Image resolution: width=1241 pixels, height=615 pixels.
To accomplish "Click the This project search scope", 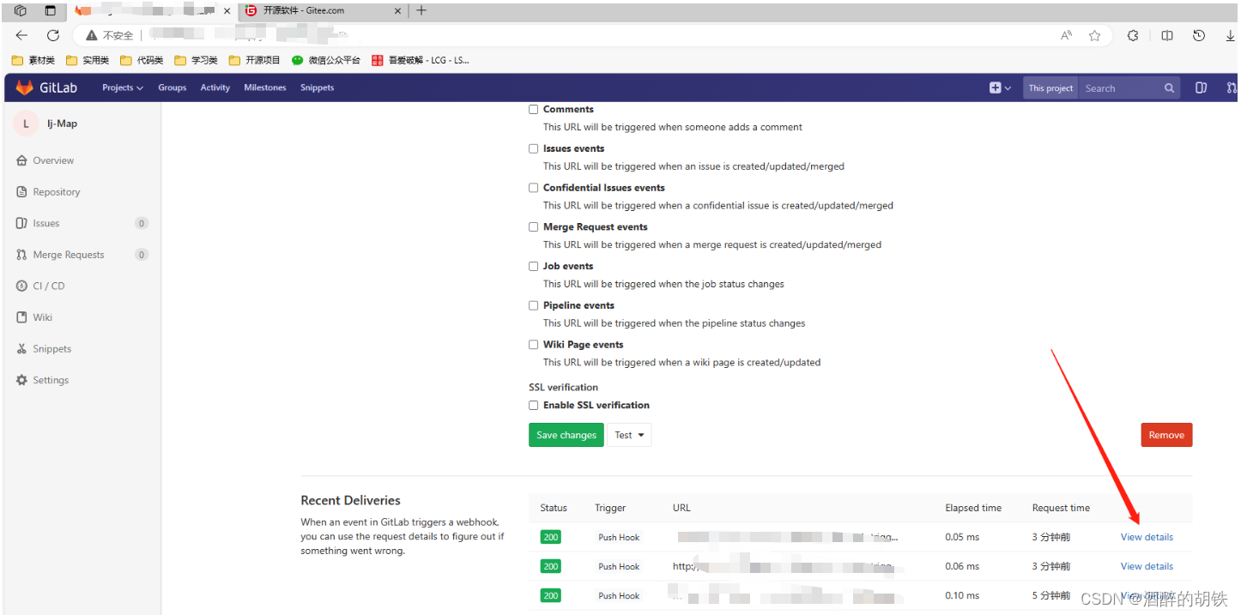I will pos(1050,87).
